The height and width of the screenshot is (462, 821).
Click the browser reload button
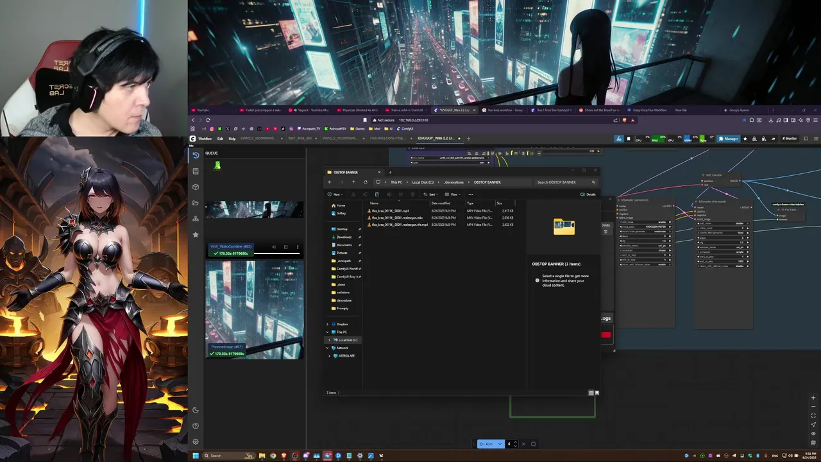208,120
